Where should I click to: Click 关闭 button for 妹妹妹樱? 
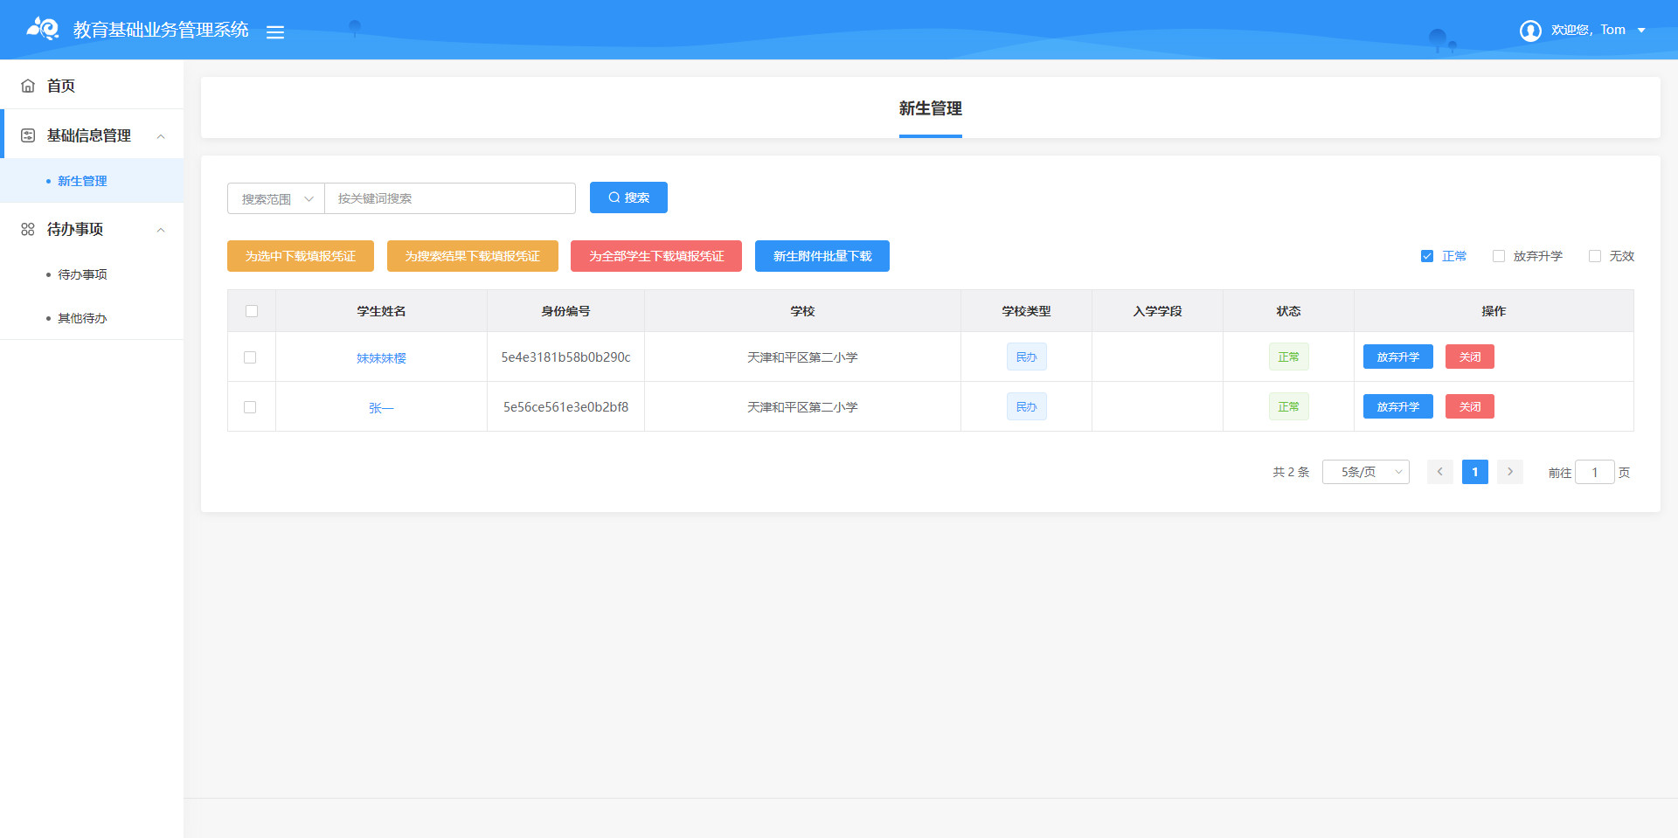(x=1470, y=357)
